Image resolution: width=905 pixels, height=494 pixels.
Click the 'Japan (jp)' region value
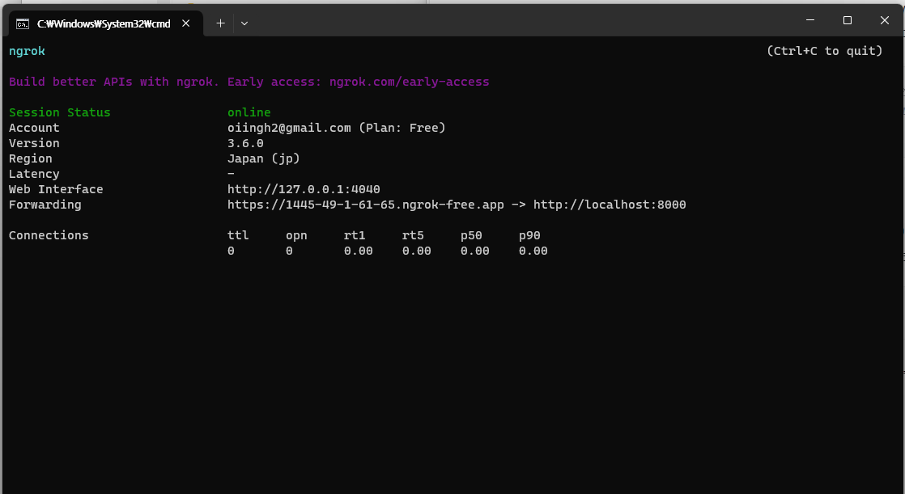pos(264,158)
